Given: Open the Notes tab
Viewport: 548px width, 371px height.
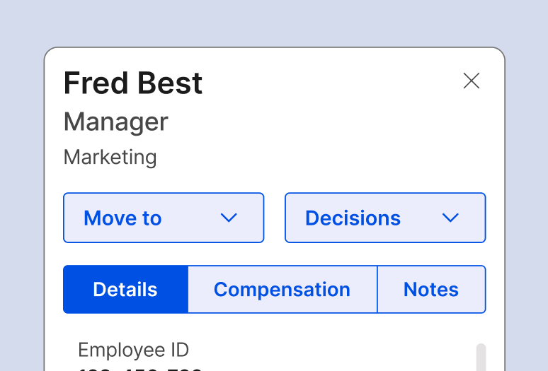Looking at the screenshot, I should (431, 290).
